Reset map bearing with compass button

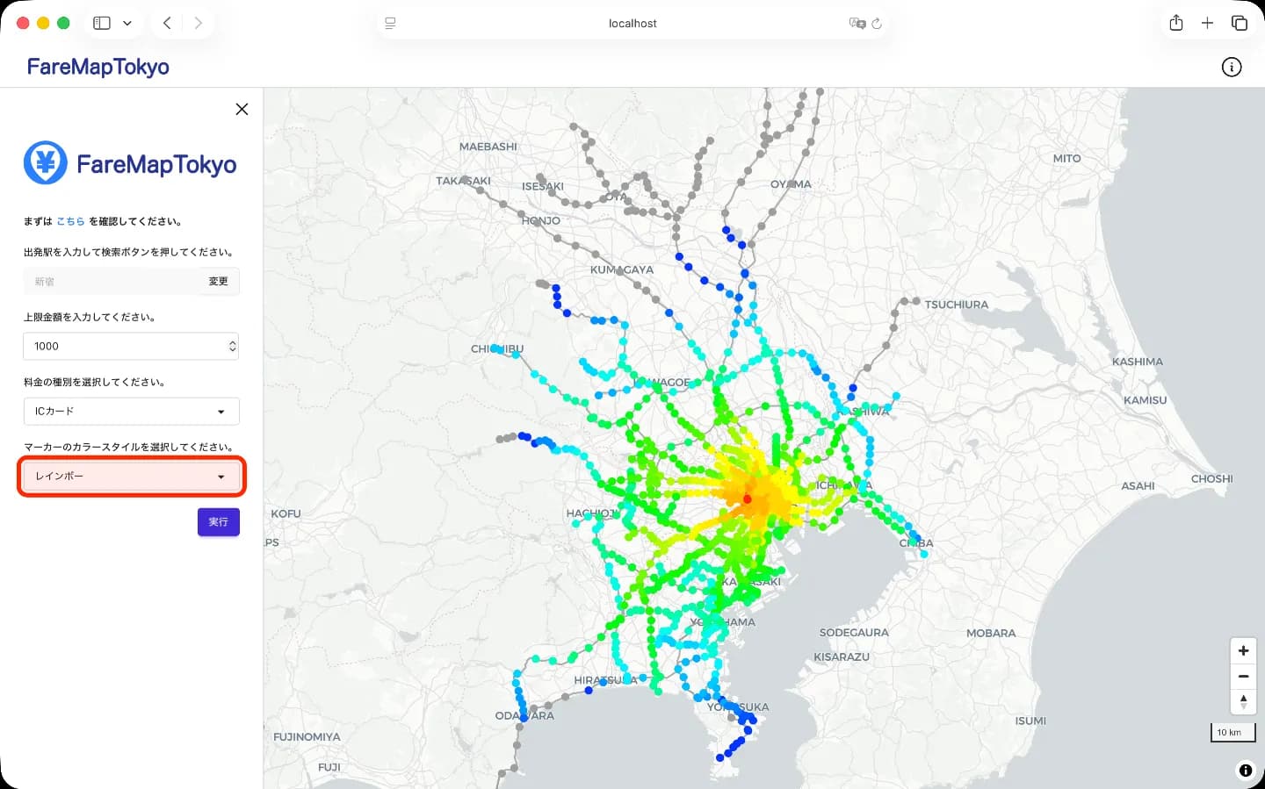(1243, 701)
